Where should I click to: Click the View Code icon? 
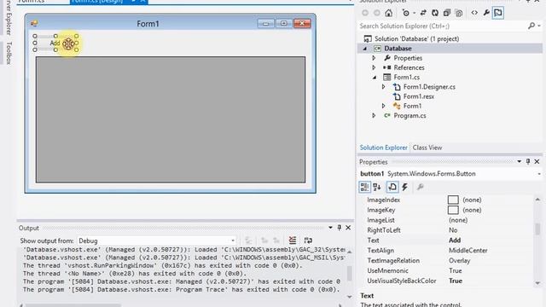(x=474, y=13)
